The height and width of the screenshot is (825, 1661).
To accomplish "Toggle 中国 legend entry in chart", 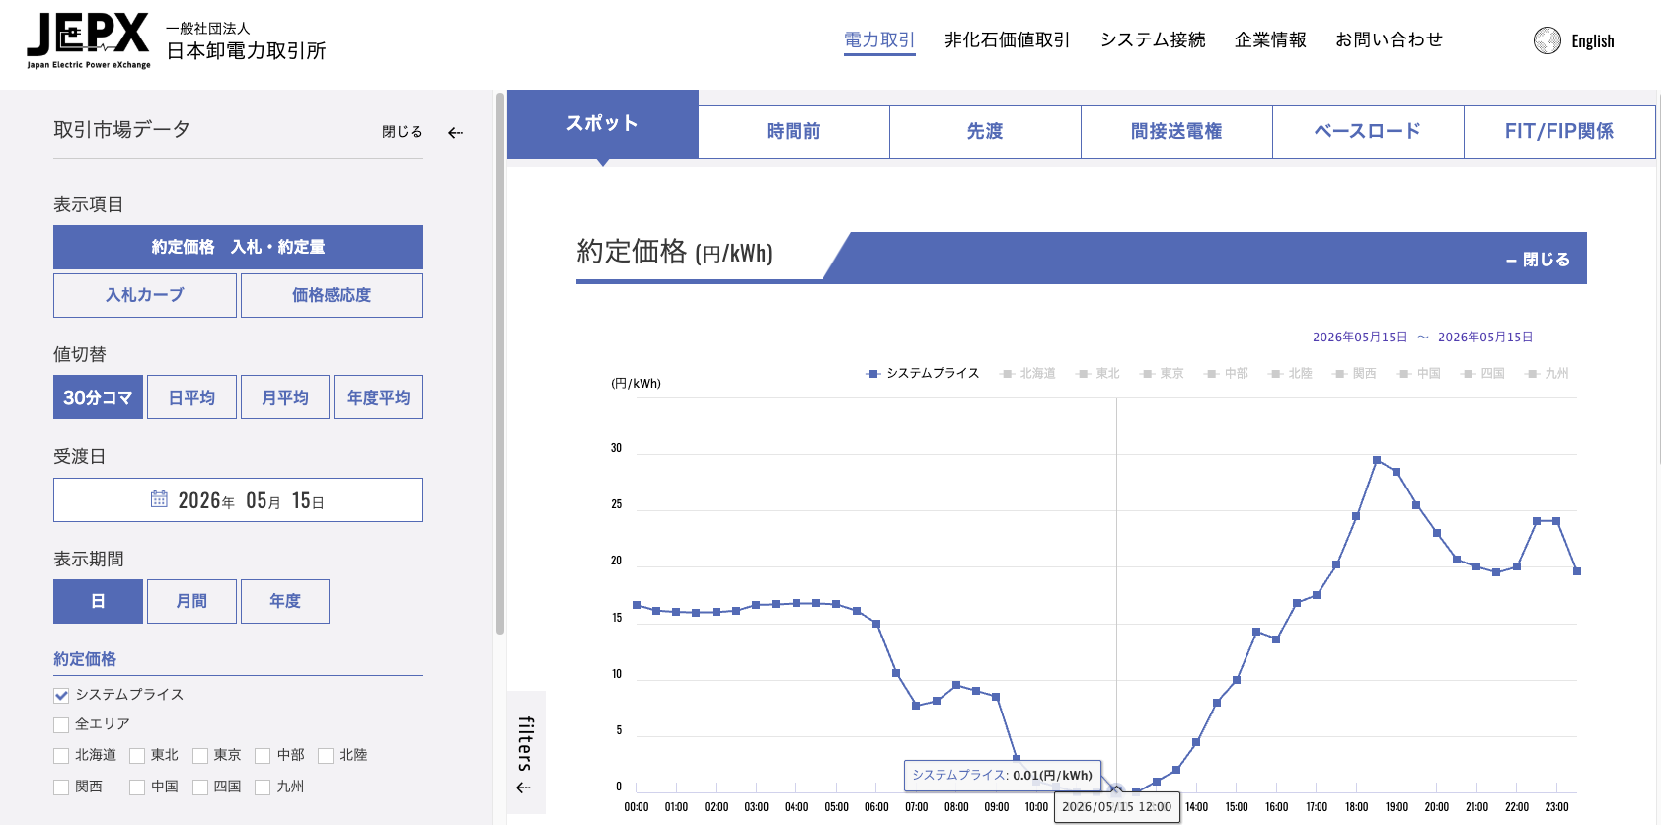I will coord(1418,374).
